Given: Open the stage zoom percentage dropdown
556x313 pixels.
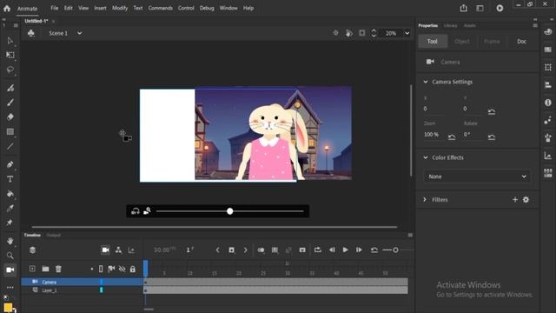Looking at the screenshot, I should click(407, 33).
